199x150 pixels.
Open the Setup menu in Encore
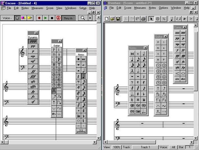(83, 8)
